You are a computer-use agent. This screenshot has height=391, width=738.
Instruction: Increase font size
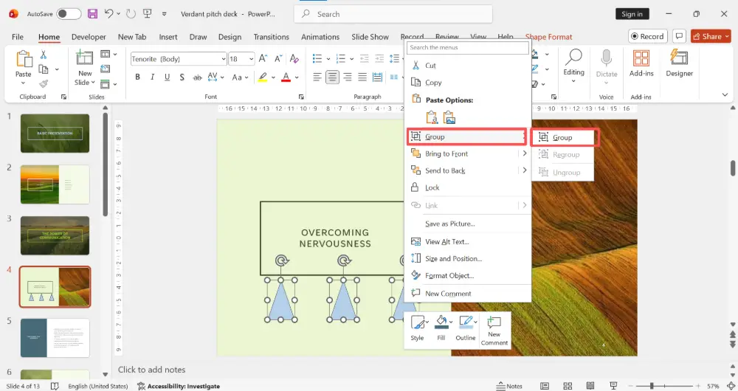(x=263, y=58)
